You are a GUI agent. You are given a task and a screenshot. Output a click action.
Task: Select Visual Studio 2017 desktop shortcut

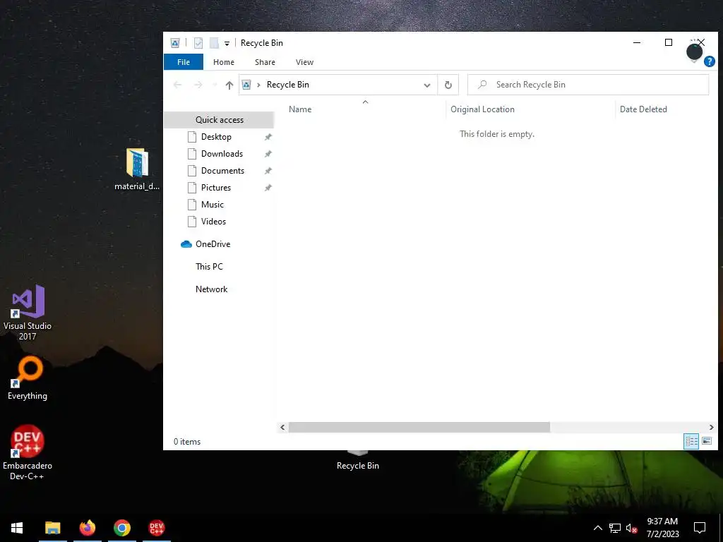pos(28,313)
